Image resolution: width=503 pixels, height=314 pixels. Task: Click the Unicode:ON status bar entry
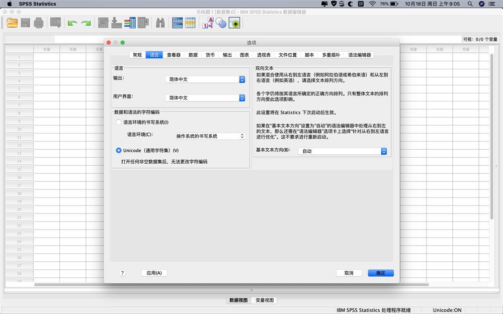pos(447,310)
